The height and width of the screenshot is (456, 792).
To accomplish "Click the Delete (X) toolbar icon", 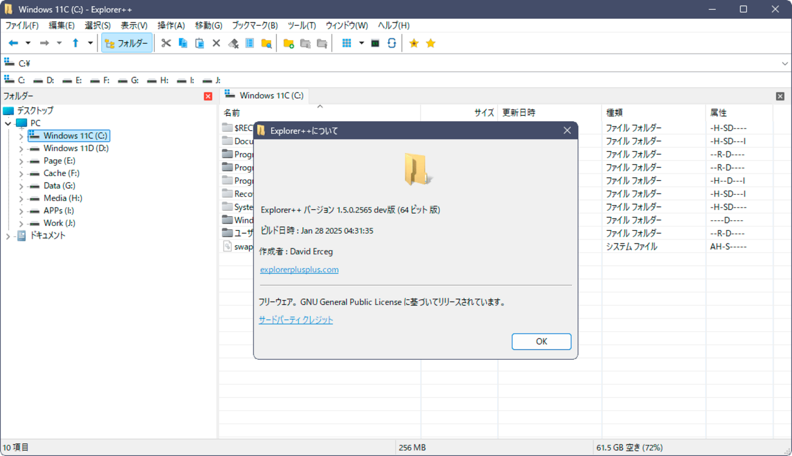I will coord(216,43).
